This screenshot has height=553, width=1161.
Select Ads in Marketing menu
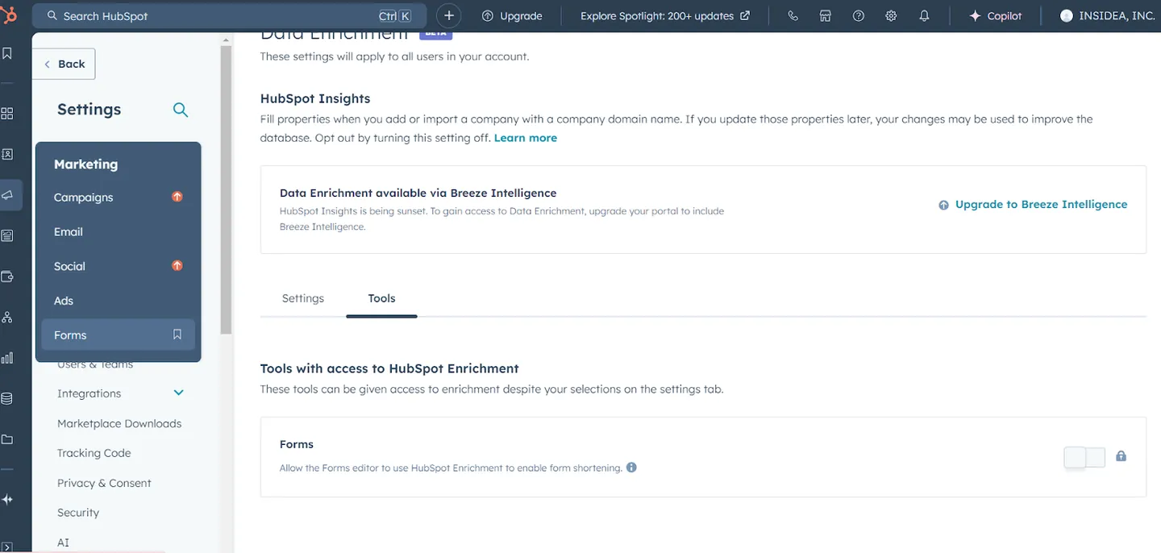pos(119,301)
